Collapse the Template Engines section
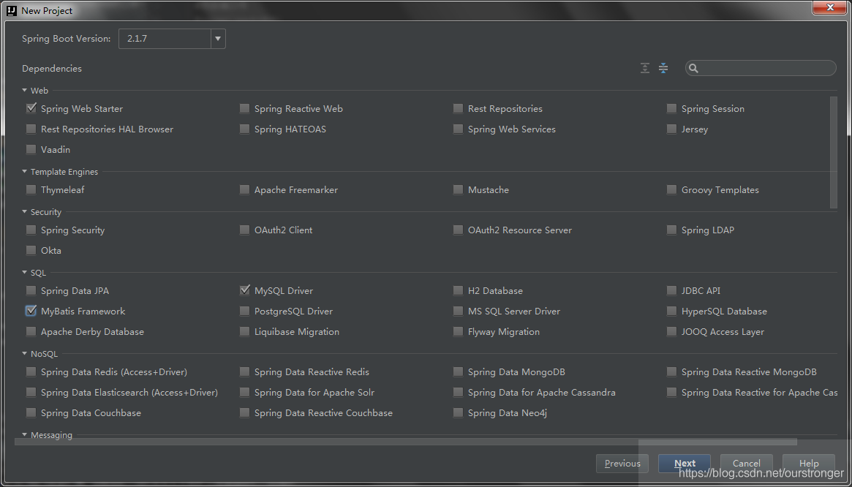Viewport: 852px width, 487px height. 24,171
